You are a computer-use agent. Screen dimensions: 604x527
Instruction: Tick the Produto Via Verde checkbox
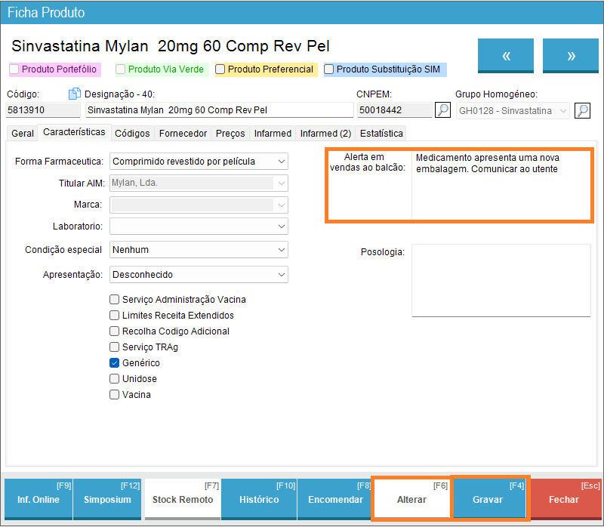121,69
